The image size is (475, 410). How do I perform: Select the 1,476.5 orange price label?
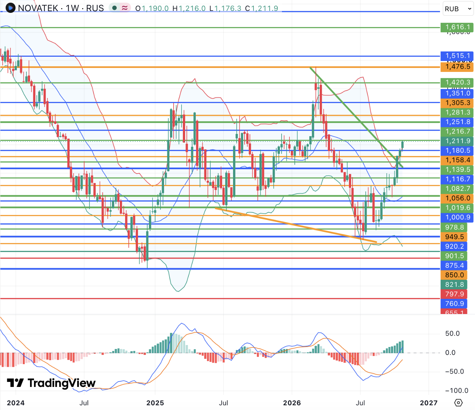point(457,67)
